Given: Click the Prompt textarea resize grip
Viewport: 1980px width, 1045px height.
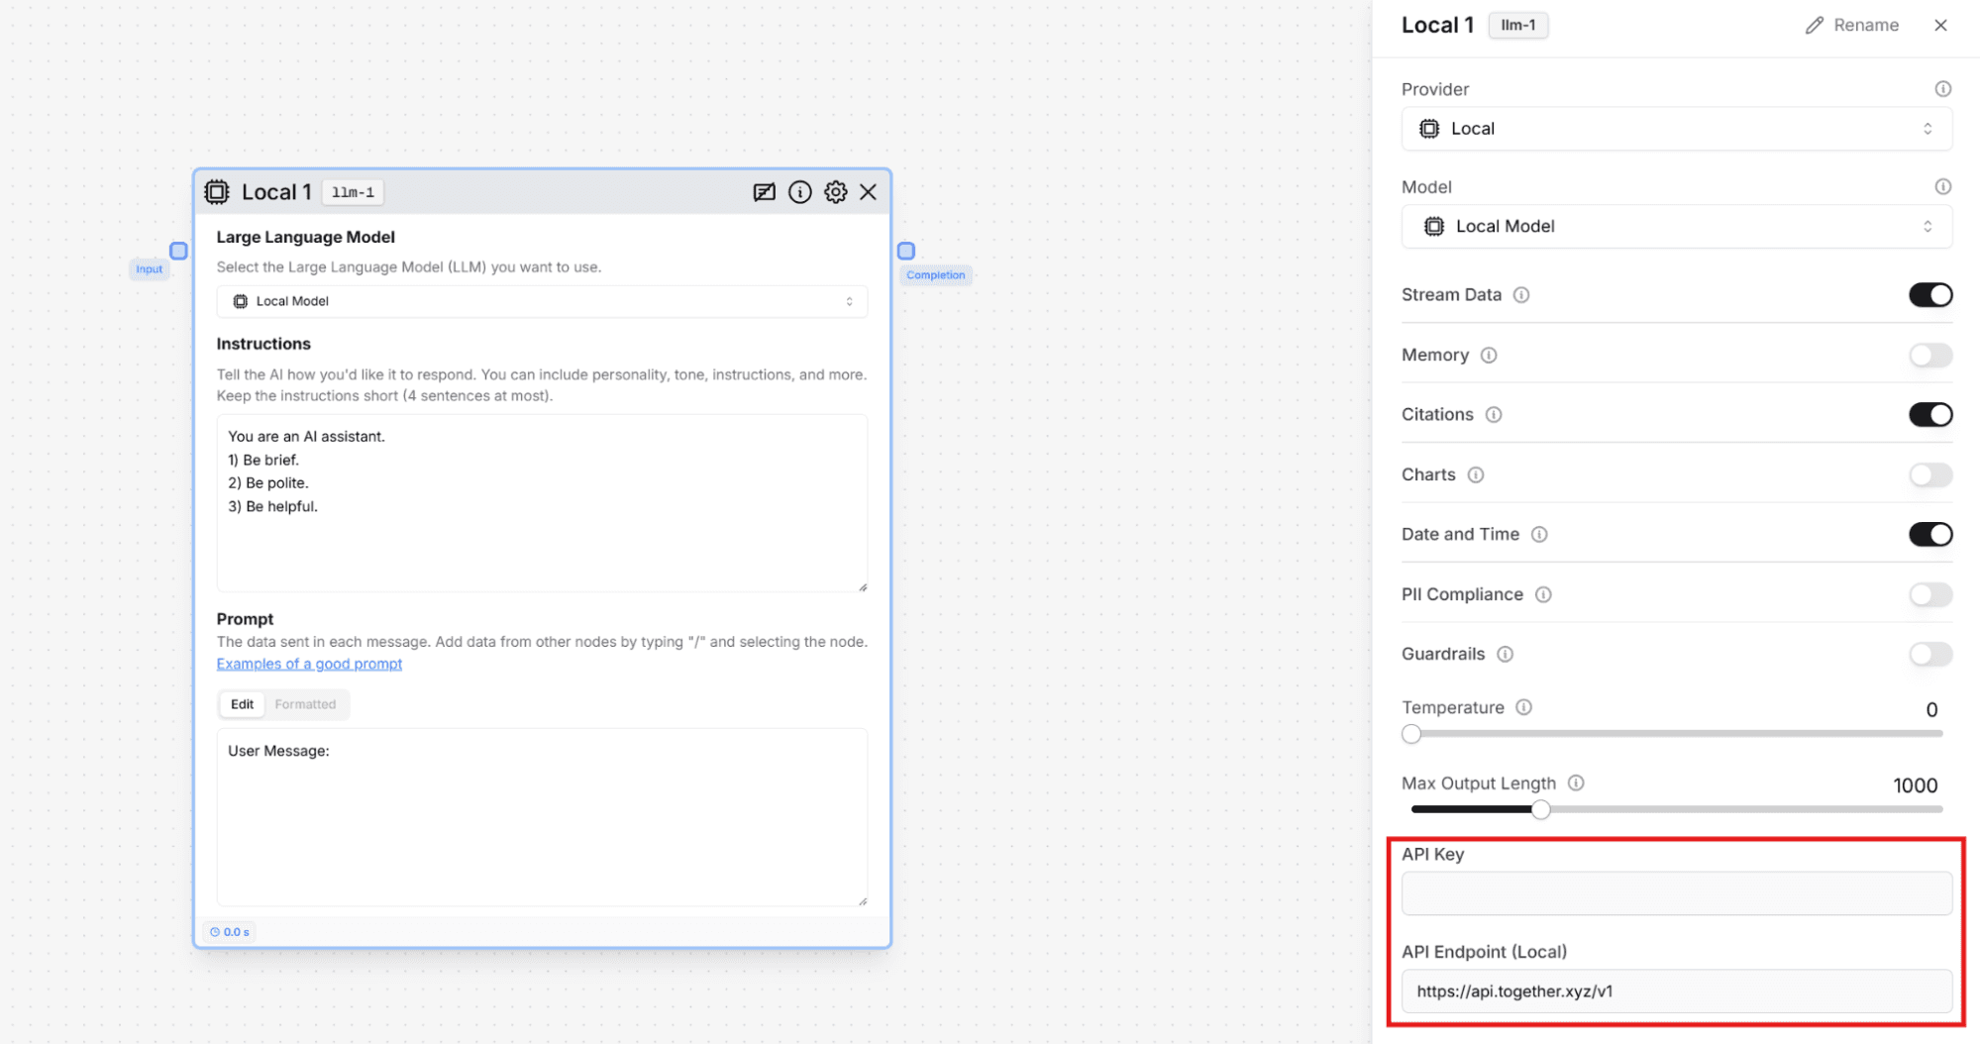Looking at the screenshot, I should pos(863,901).
